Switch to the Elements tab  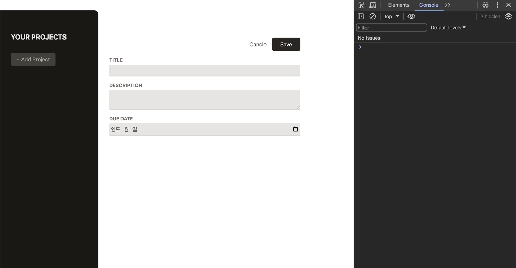tap(399, 5)
